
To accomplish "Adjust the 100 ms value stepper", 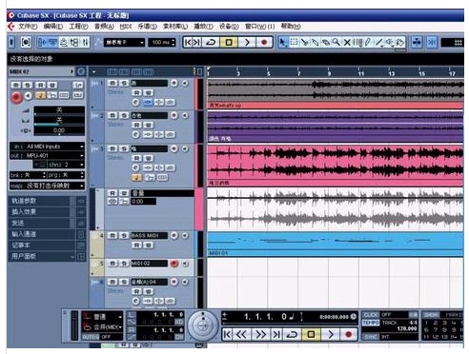I will 173,42.
